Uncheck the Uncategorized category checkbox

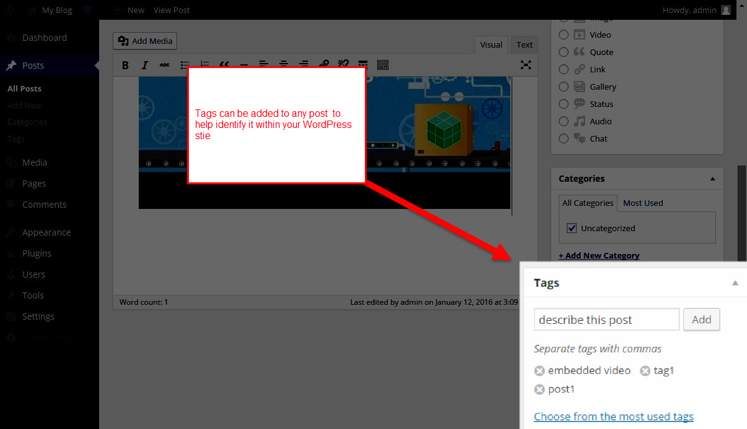coord(572,228)
